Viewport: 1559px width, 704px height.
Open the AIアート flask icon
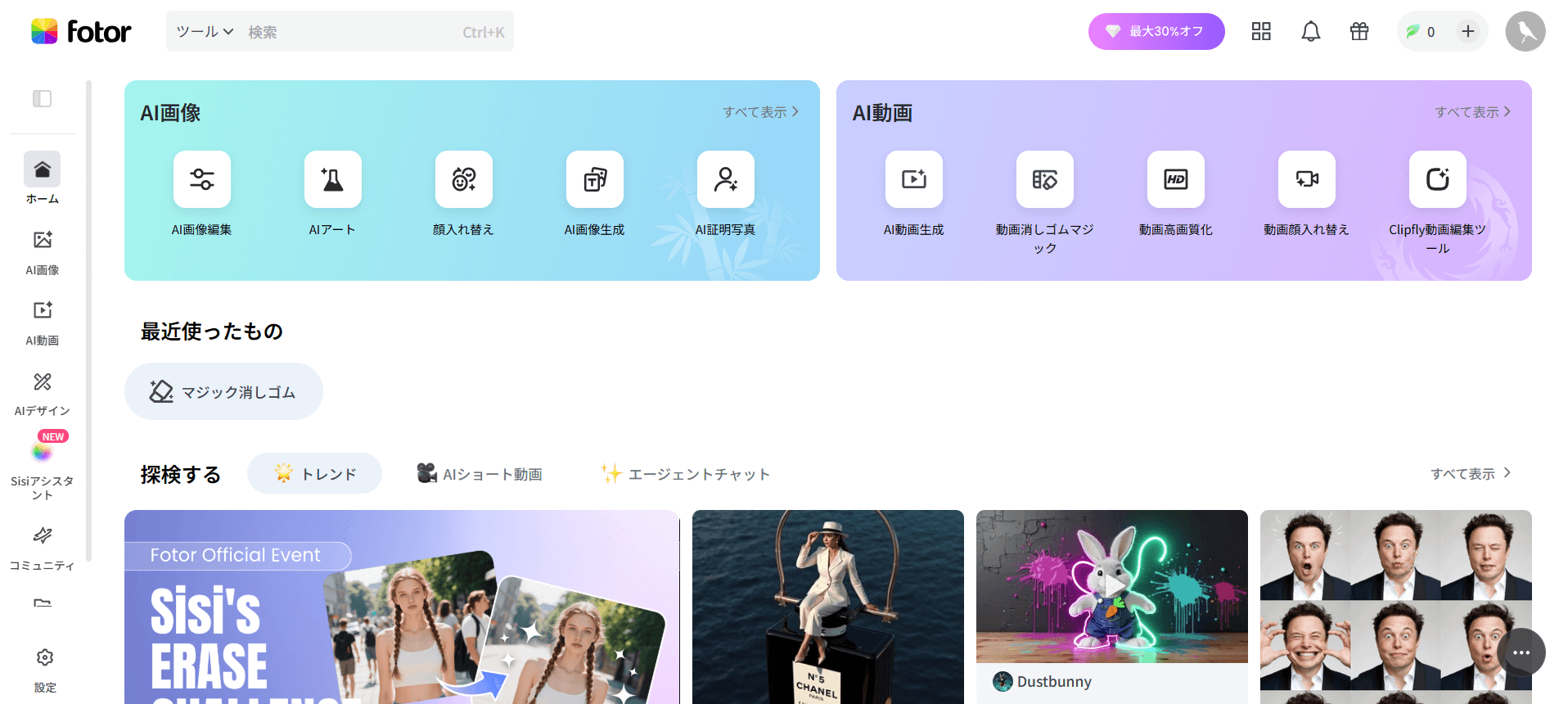[x=332, y=179]
